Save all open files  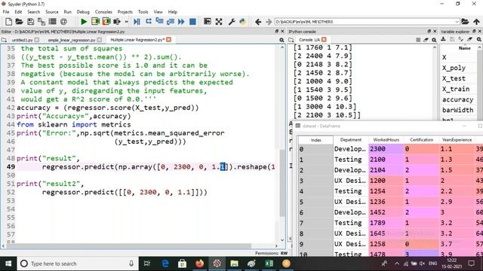[42, 22]
